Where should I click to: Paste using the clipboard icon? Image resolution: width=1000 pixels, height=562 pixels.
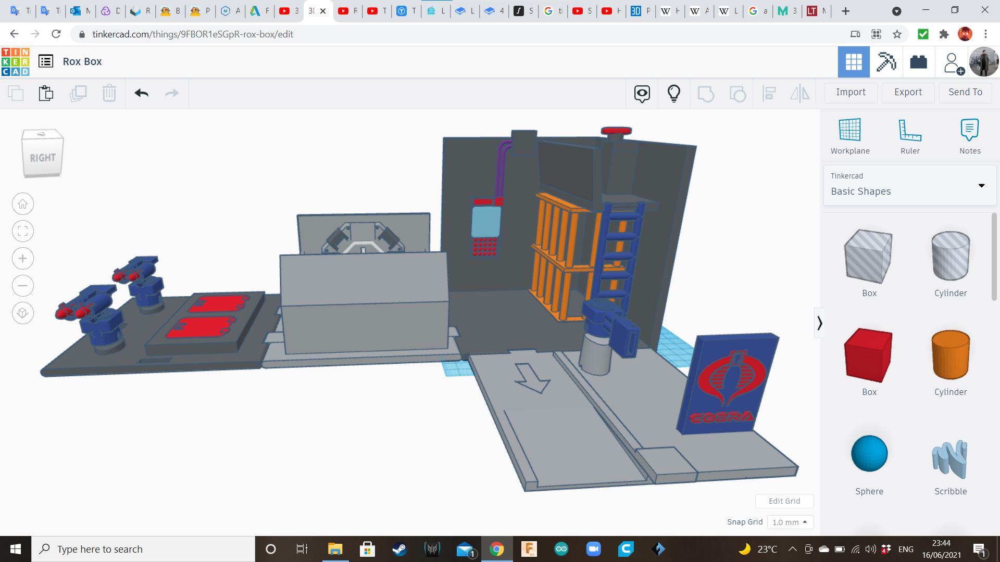(x=46, y=93)
